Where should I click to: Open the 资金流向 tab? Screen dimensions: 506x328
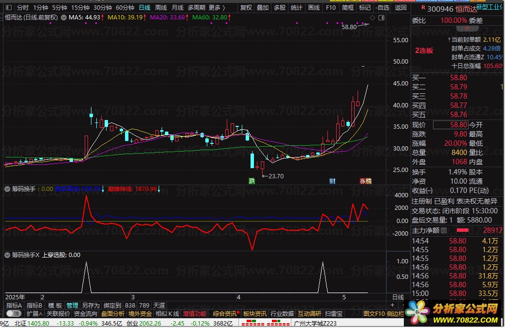(86, 314)
